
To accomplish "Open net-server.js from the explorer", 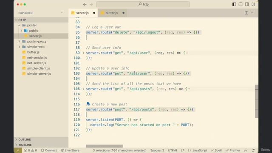I will pyautogui.click(x=41, y=63).
